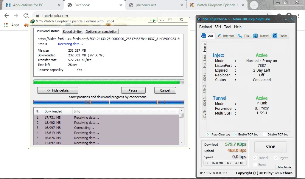Select connection row 6 with 14.897 MB
305x179 pixels.
(x=106, y=143)
